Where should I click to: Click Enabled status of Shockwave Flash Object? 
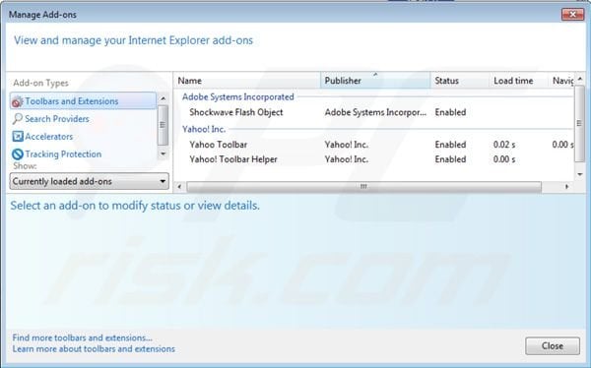[450, 112]
